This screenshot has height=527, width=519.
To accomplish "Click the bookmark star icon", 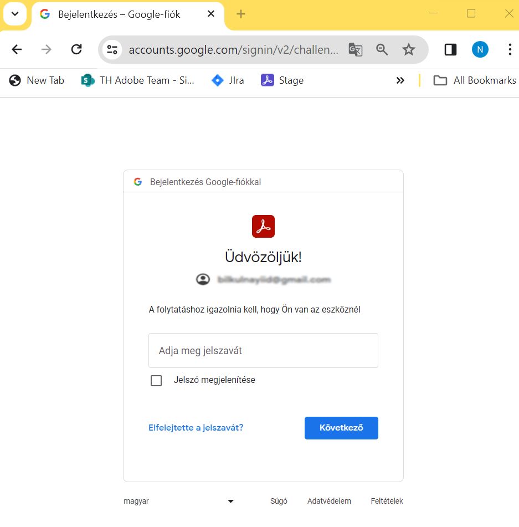I will point(409,50).
